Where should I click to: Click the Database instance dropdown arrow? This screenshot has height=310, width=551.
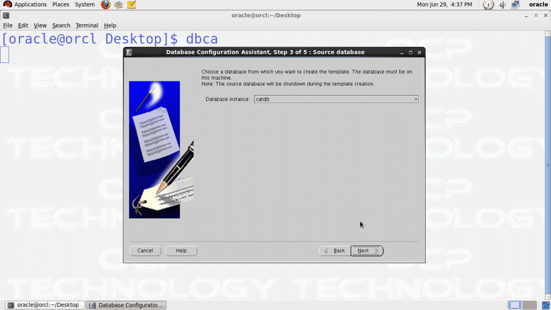click(416, 99)
